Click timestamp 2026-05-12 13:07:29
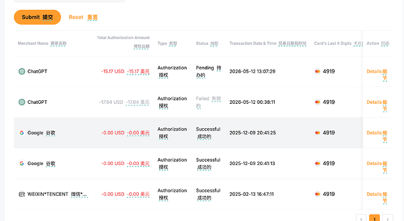404x221 pixels. point(252,71)
